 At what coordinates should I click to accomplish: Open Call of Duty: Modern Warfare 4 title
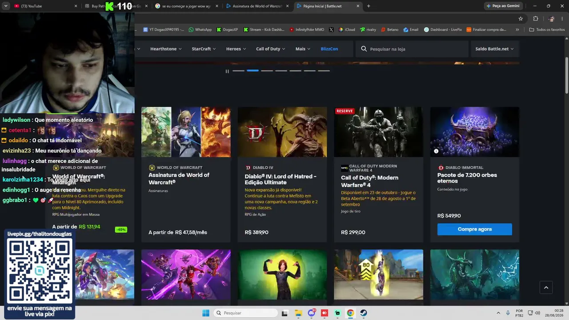(x=369, y=181)
